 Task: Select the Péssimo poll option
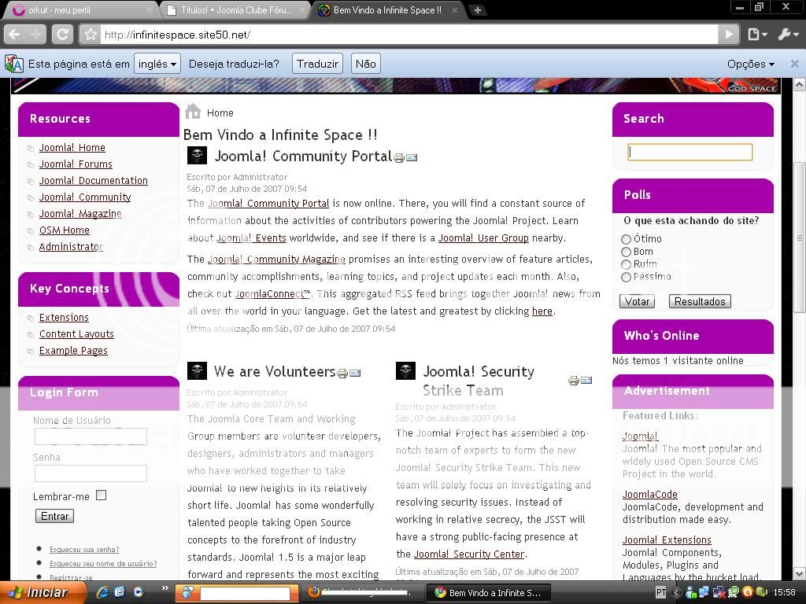point(626,277)
